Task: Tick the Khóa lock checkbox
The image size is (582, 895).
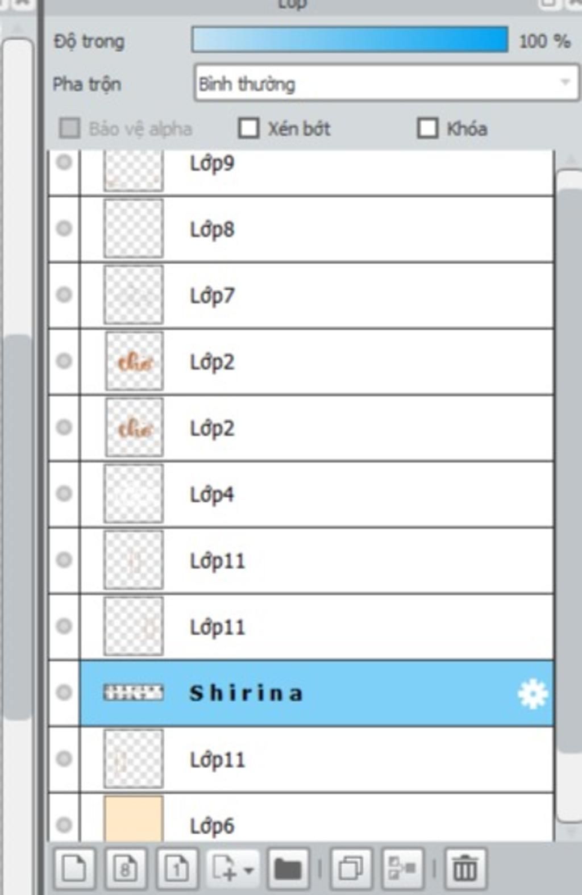Action: [427, 128]
